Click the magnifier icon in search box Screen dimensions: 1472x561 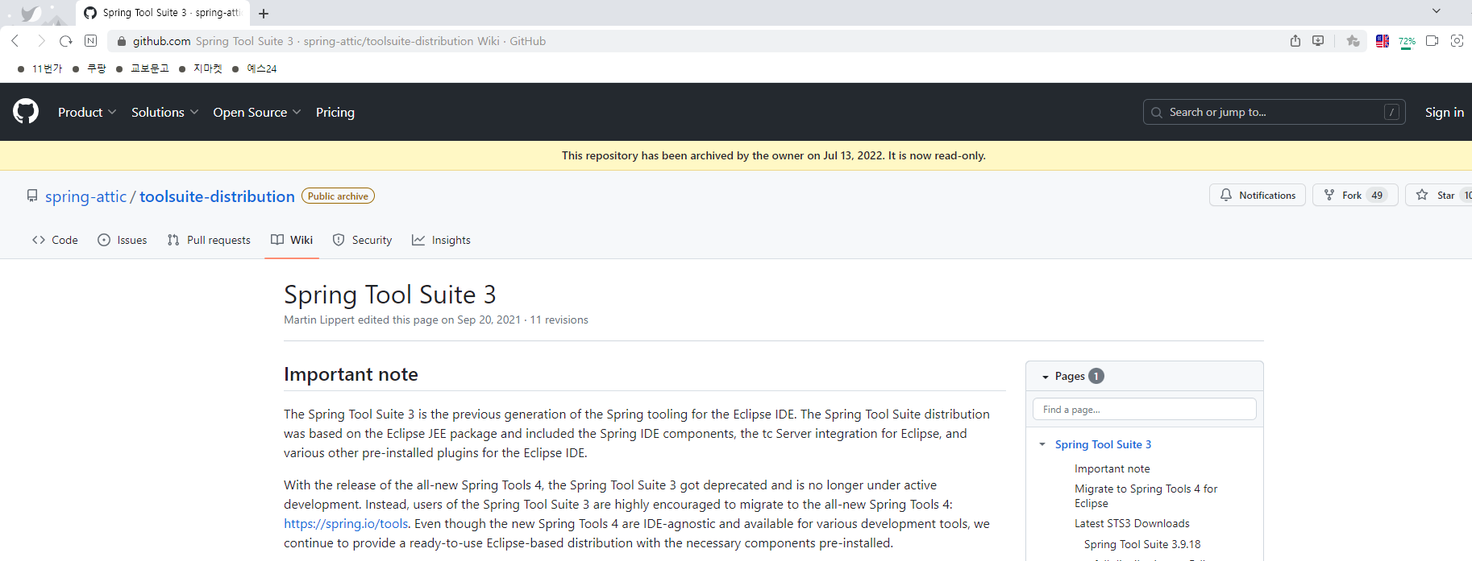point(1157,112)
